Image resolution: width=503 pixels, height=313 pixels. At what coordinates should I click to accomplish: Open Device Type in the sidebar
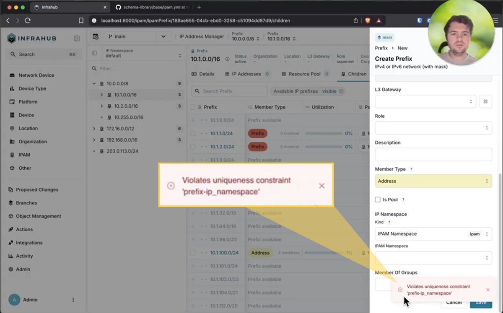[32, 89]
